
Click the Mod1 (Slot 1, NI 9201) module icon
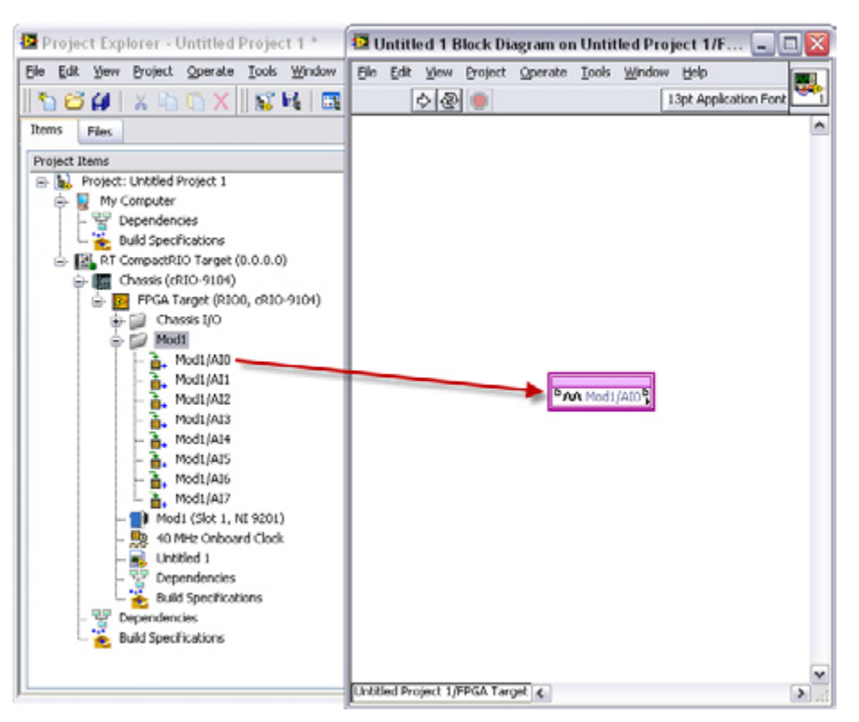click(x=138, y=518)
